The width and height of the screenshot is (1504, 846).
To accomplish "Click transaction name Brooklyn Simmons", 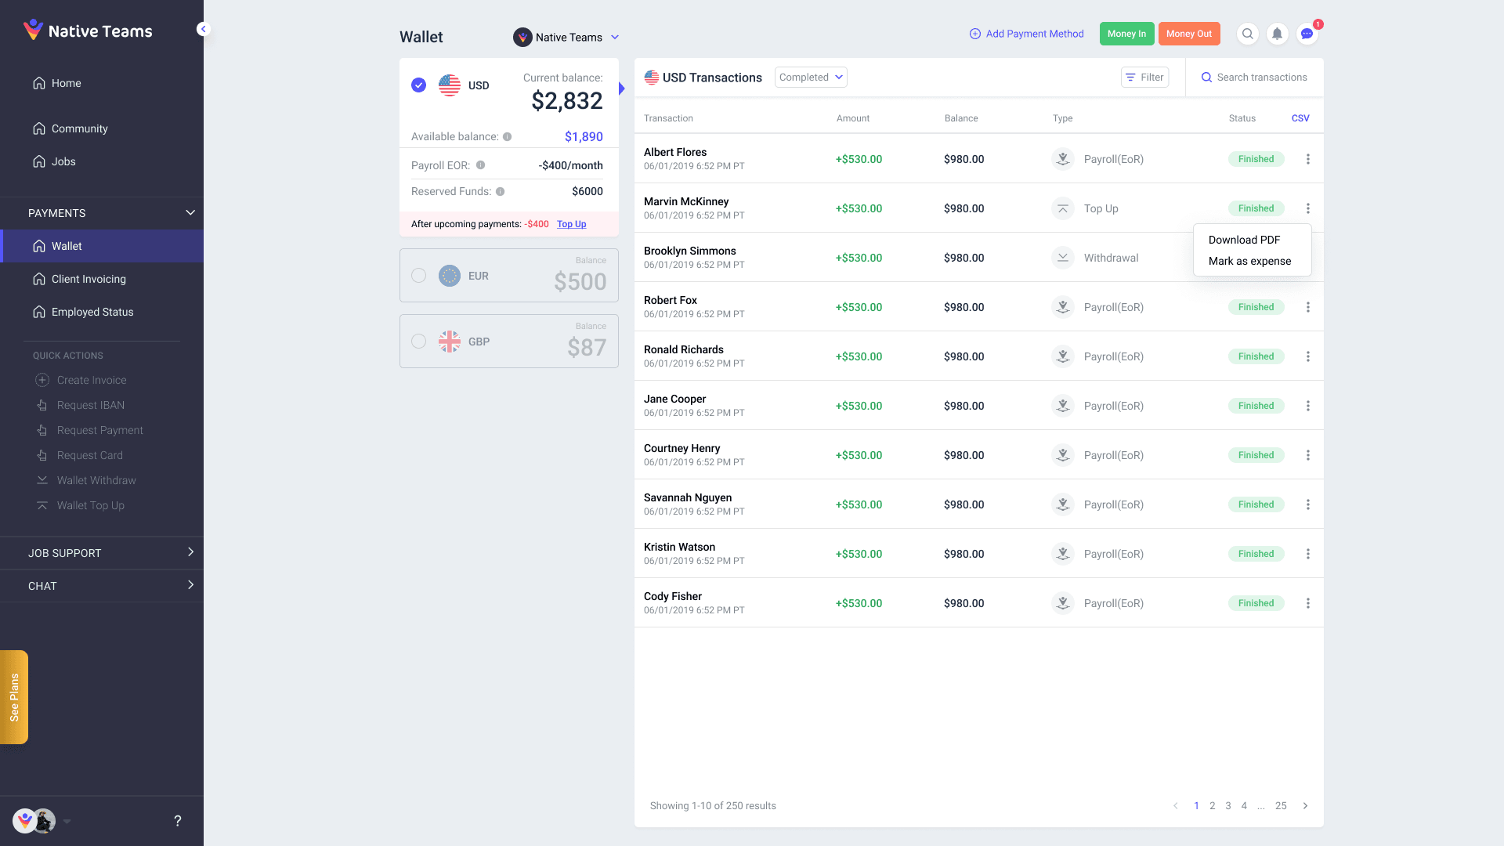I will [689, 251].
